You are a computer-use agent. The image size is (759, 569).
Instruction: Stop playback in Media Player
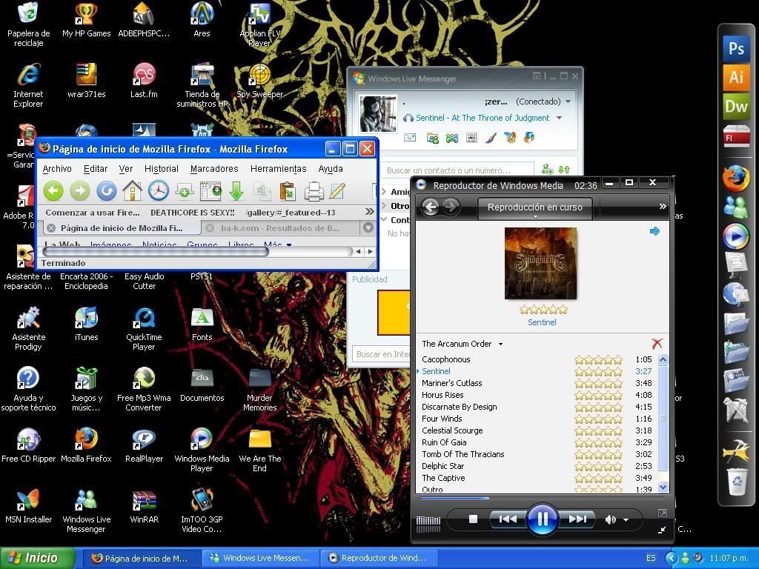click(474, 519)
